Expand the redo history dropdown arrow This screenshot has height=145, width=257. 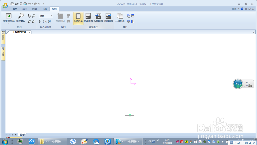click(x=39, y=4)
